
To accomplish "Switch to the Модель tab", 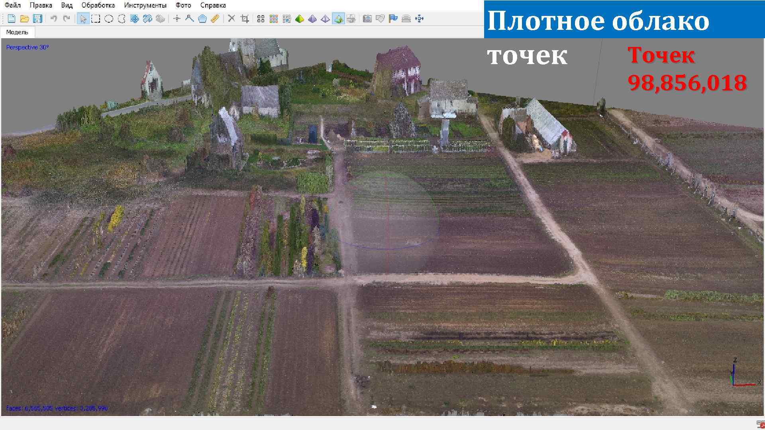I will coord(17,32).
